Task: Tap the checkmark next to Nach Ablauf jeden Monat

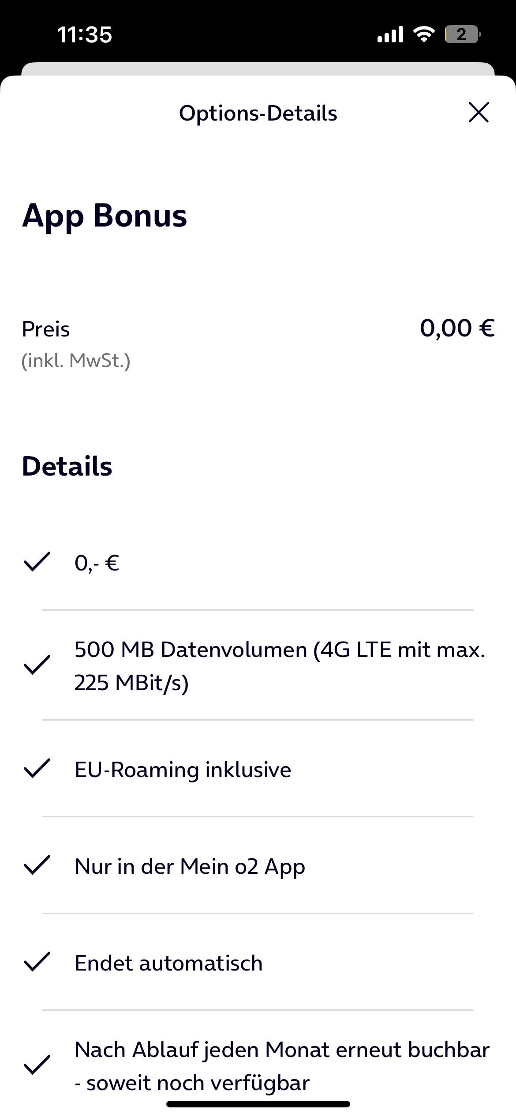Action: (37, 1065)
